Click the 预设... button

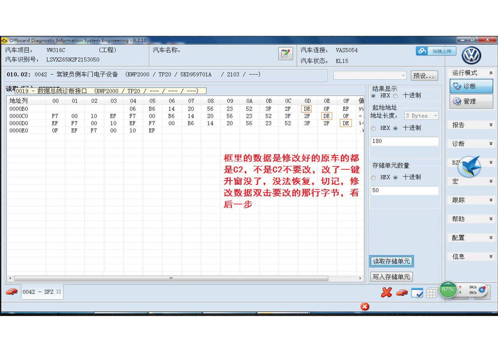[x=424, y=76]
